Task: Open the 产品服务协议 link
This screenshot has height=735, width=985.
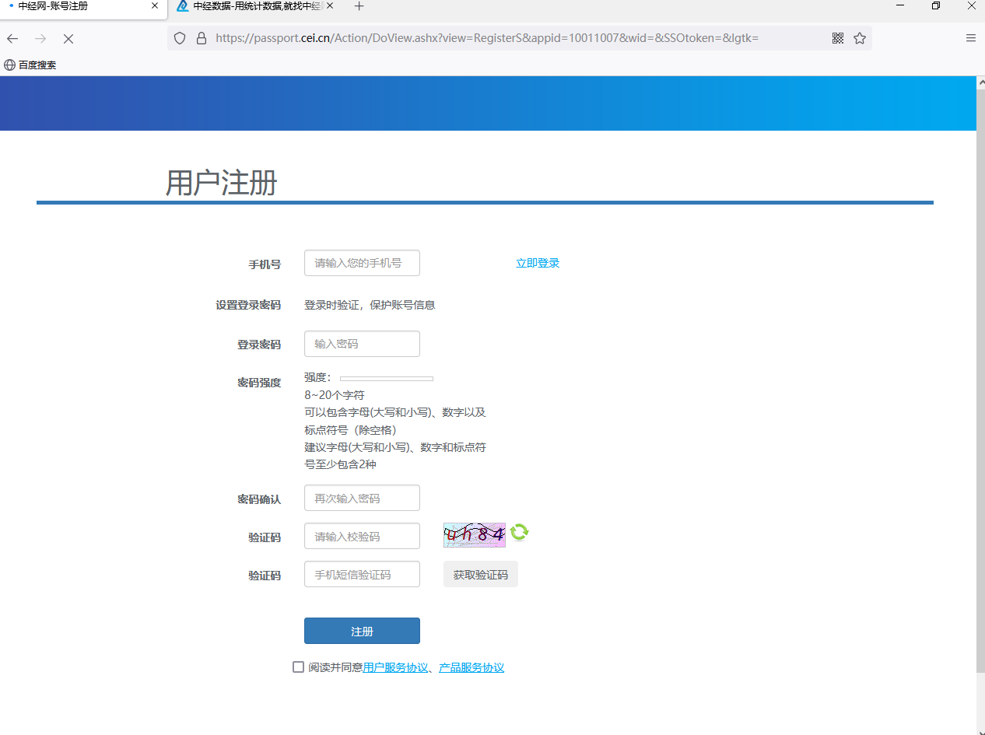Action: click(x=471, y=667)
